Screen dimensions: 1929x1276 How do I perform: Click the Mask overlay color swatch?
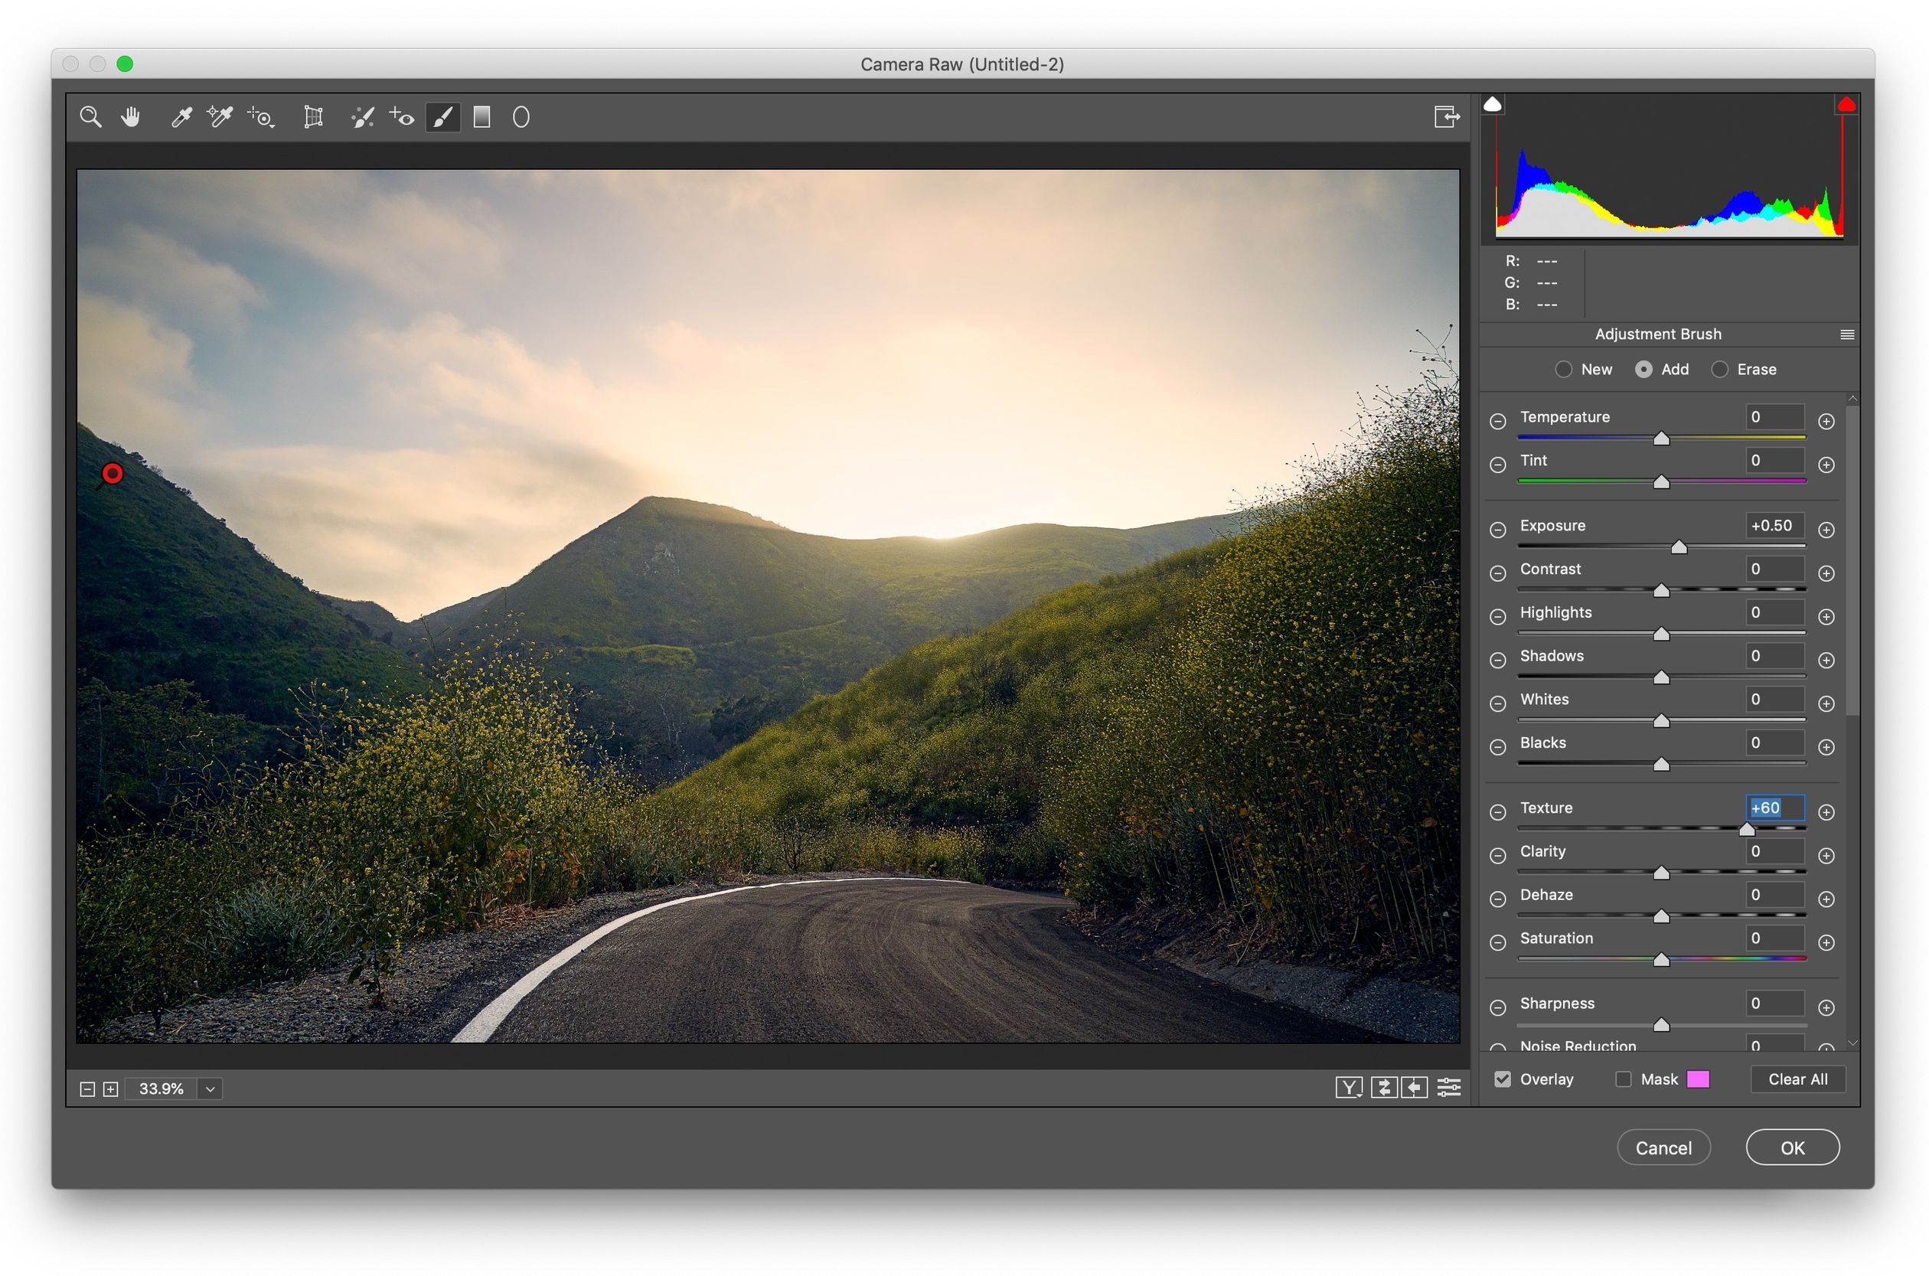point(1698,1079)
